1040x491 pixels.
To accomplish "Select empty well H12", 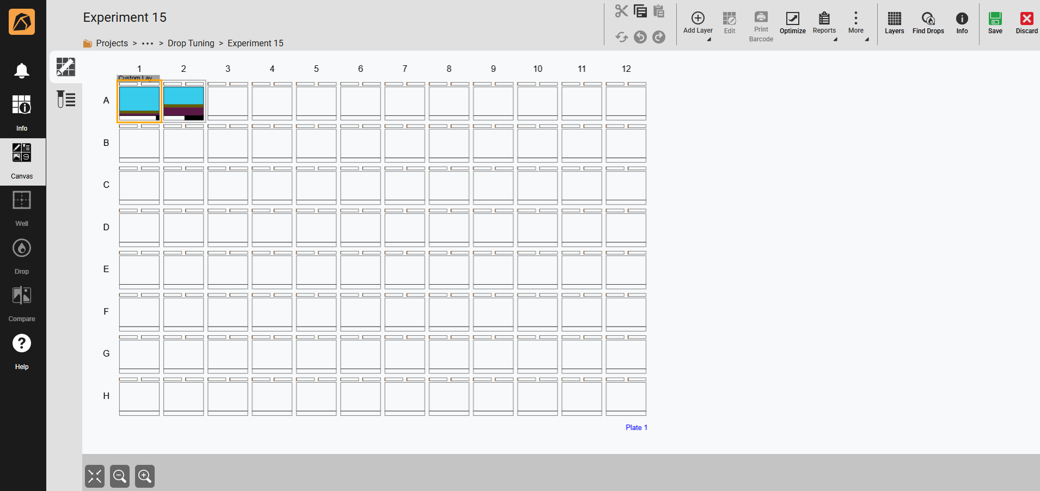I will [626, 396].
